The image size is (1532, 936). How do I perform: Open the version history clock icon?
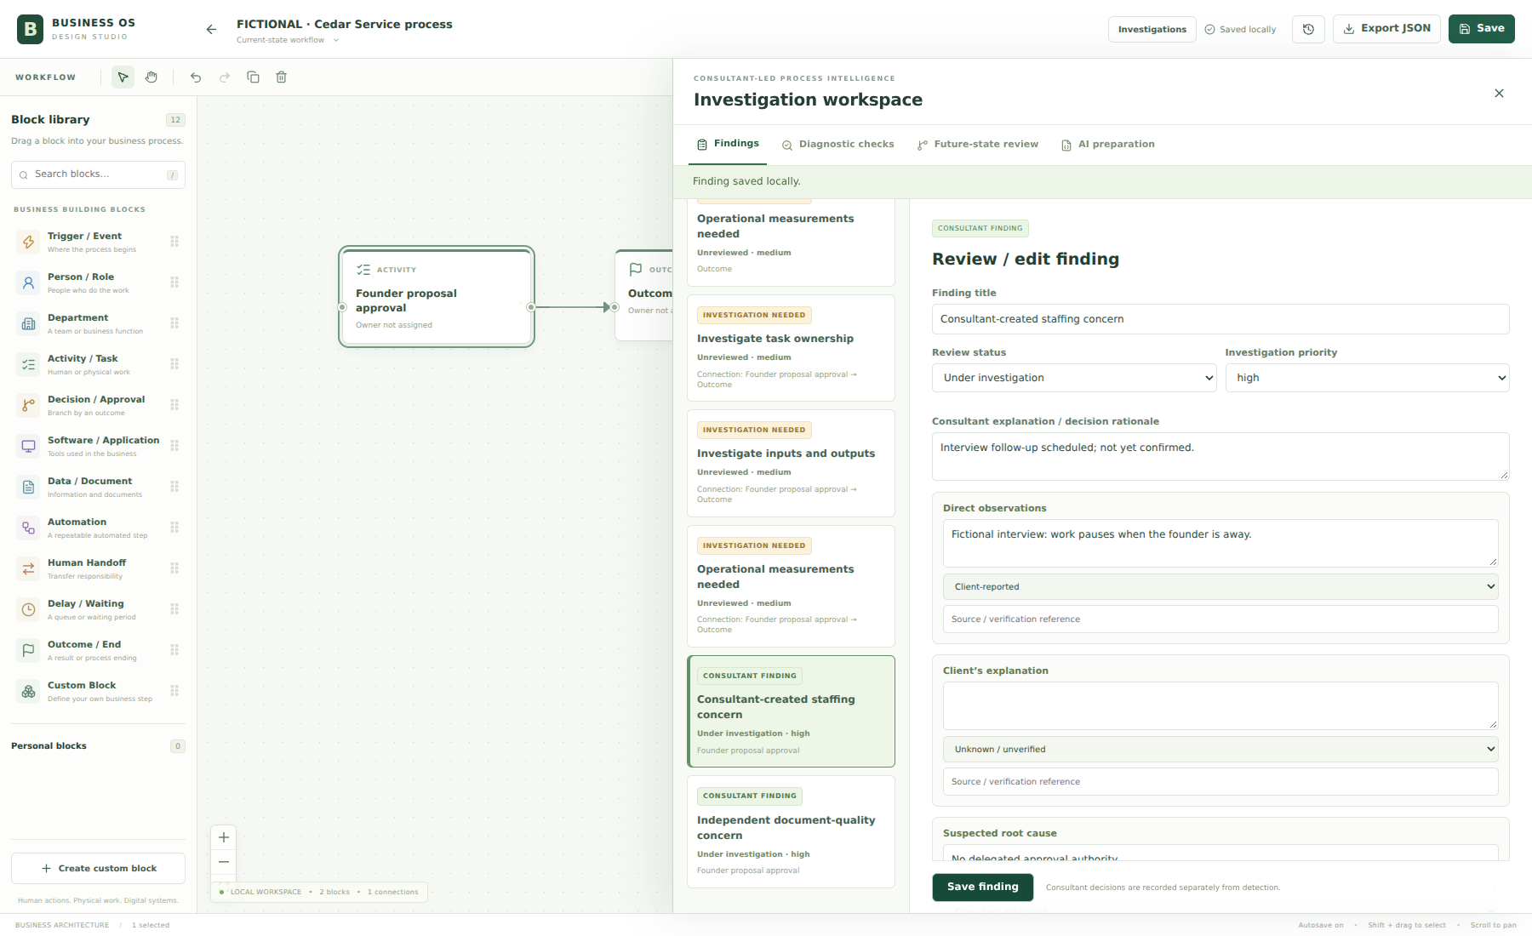(1308, 29)
